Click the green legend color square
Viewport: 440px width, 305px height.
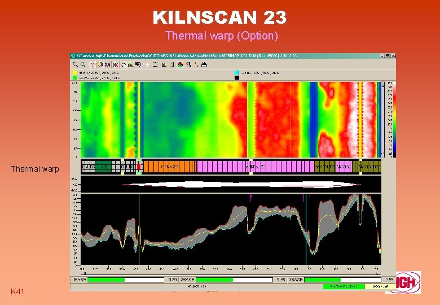[x=74, y=78]
